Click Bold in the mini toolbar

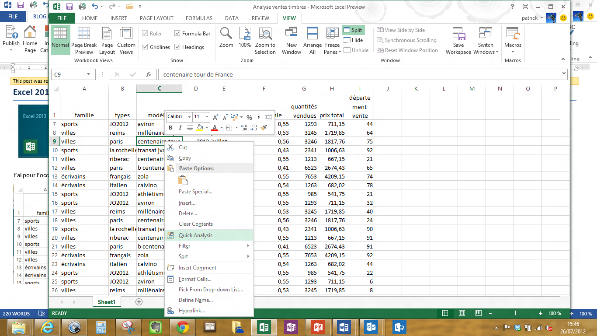click(171, 128)
